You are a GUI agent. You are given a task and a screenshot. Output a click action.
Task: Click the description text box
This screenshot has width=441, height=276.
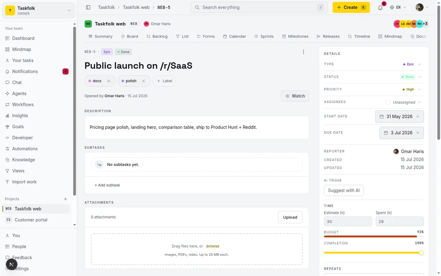tap(197, 127)
